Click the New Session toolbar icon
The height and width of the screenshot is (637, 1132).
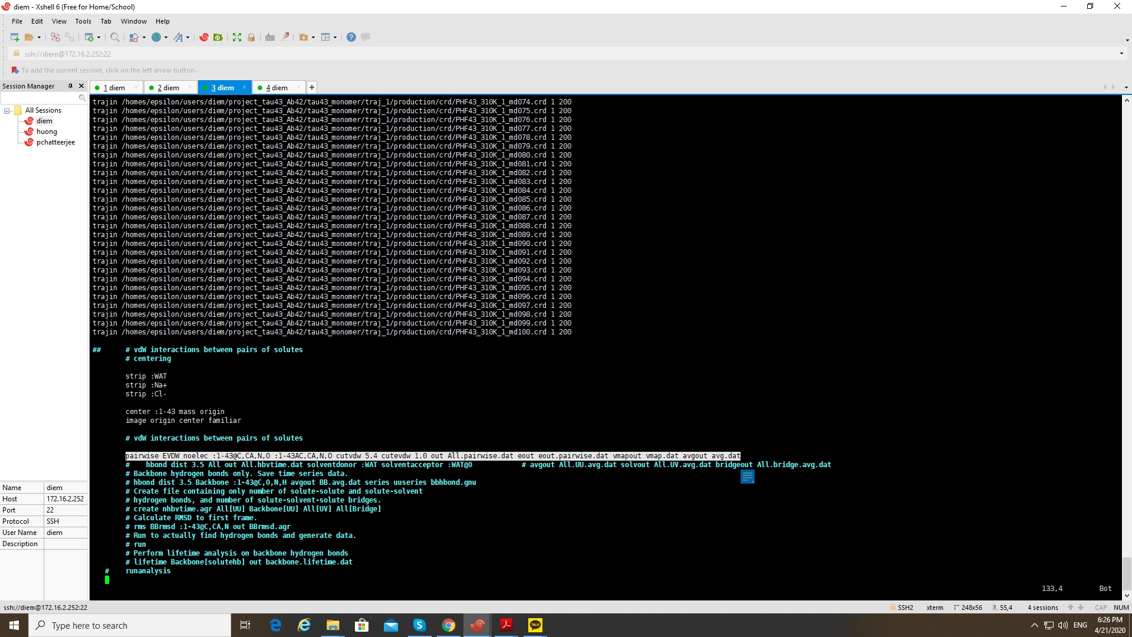[x=15, y=37]
